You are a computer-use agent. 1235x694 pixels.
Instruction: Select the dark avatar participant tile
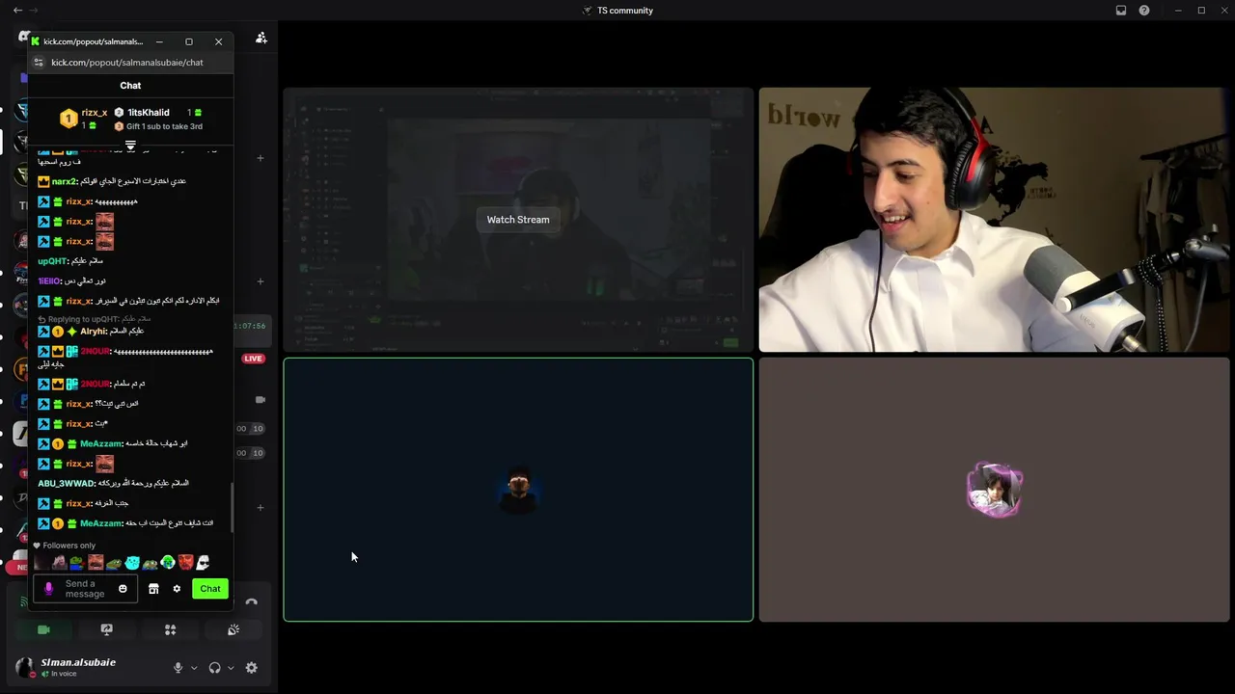[x=518, y=490]
